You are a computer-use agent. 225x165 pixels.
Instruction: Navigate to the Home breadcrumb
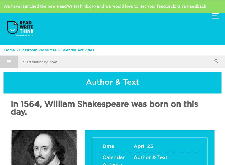click(x=9, y=50)
